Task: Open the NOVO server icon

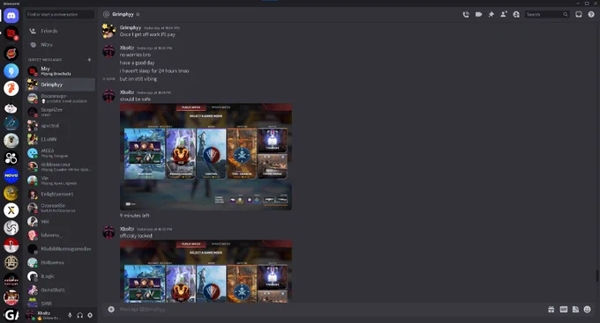Action: click(x=11, y=176)
